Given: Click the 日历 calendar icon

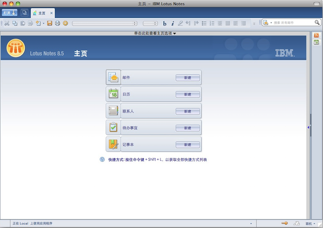Looking at the screenshot, I should [x=113, y=94].
